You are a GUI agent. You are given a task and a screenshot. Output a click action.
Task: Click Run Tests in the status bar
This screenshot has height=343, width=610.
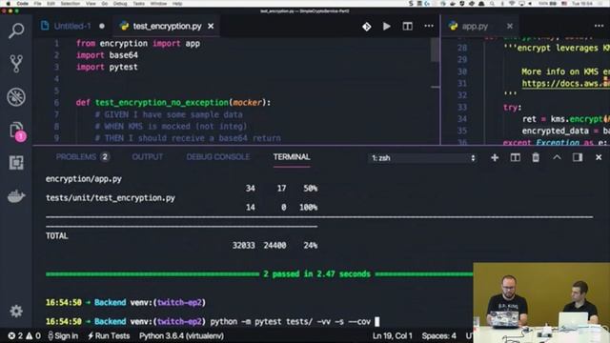pos(109,335)
